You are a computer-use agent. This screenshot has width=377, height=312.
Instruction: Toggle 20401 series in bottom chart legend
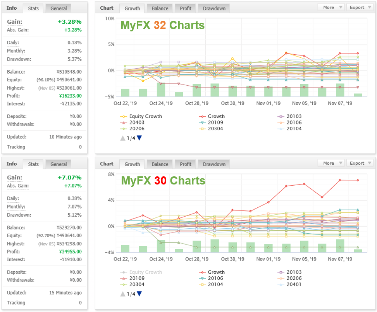click(x=289, y=284)
